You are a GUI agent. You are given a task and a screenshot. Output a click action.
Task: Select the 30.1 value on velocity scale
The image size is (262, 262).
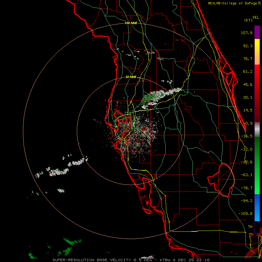coord(248,98)
